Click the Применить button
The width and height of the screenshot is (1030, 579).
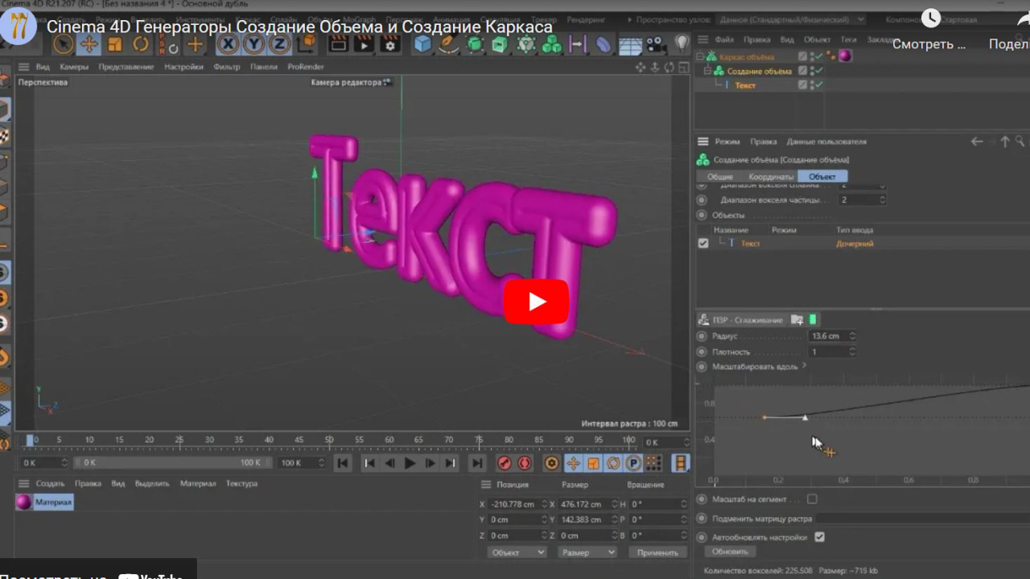click(x=657, y=552)
